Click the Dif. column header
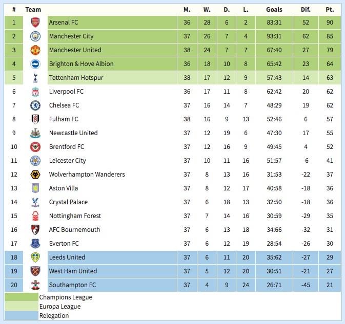 pos(306,10)
